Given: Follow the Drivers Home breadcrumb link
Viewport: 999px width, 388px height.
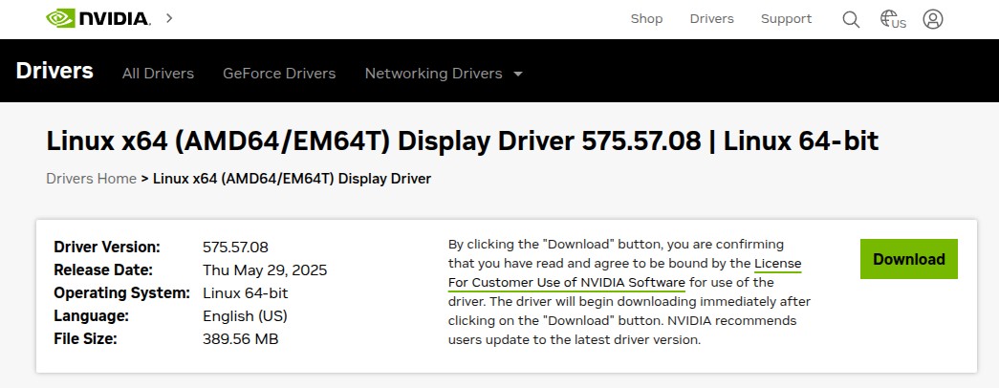Looking at the screenshot, I should pyautogui.click(x=91, y=179).
